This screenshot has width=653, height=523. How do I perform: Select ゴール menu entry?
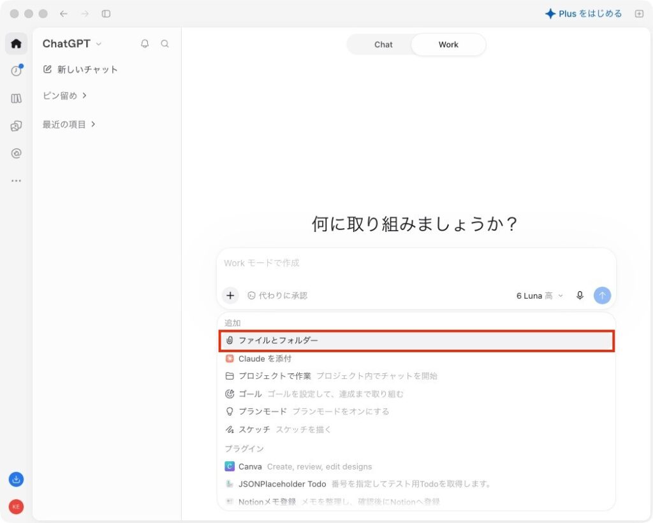click(416, 394)
